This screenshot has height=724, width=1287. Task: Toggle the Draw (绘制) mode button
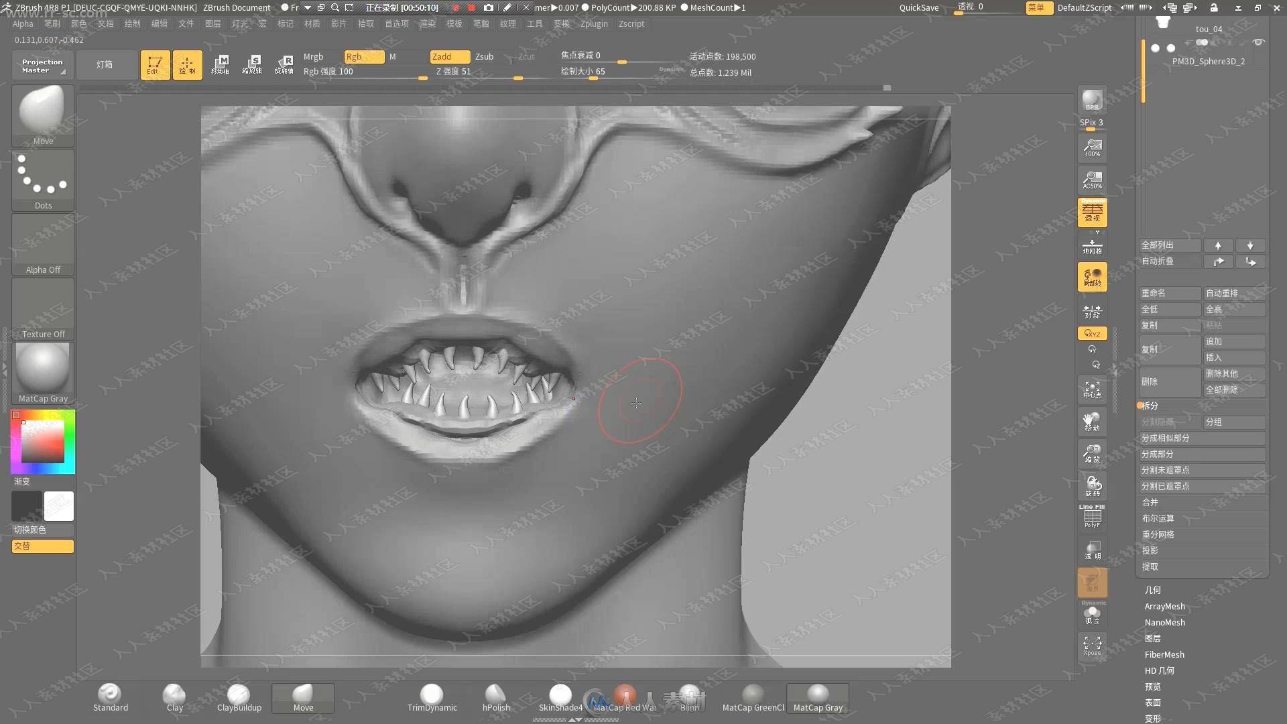pyautogui.click(x=187, y=65)
